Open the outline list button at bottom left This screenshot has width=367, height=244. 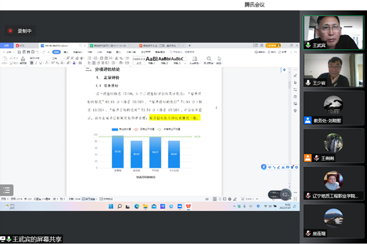(7, 190)
